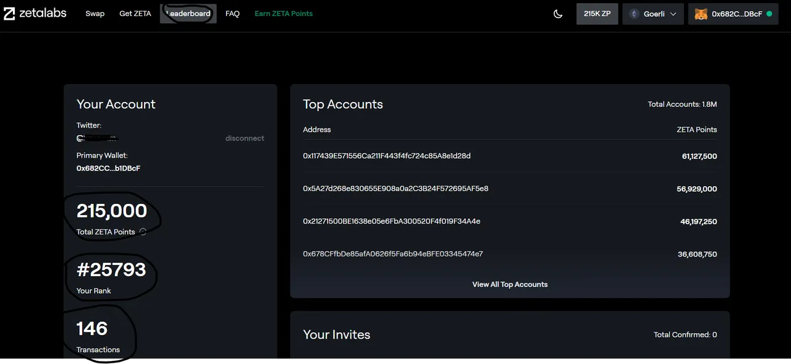Select the Leaderboard tab

point(188,14)
